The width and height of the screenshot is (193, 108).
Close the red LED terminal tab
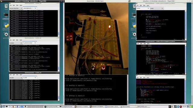pos(21,78)
